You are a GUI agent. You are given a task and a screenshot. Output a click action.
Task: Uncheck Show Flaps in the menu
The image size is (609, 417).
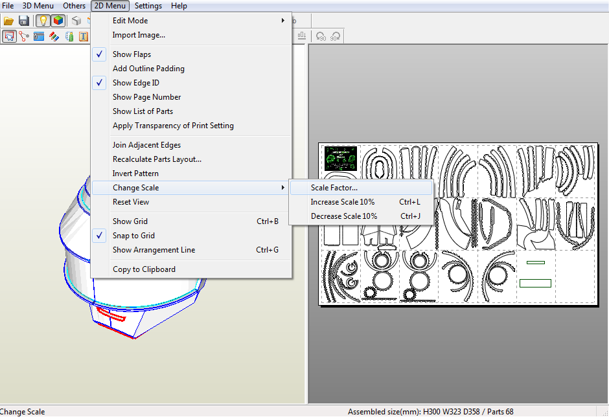tap(133, 54)
